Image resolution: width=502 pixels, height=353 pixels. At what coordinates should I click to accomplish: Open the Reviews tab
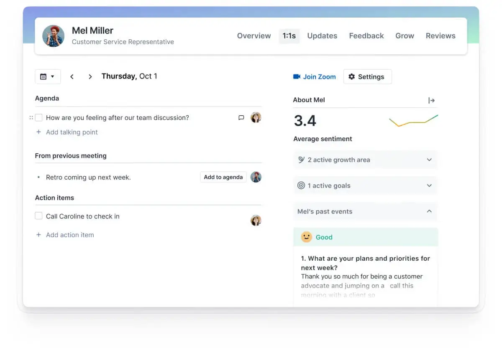click(x=441, y=36)
